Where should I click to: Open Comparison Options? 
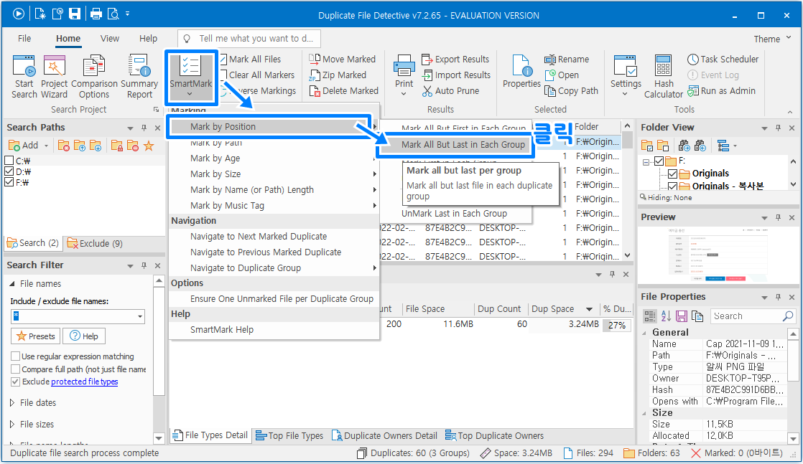tap(94, 77)
